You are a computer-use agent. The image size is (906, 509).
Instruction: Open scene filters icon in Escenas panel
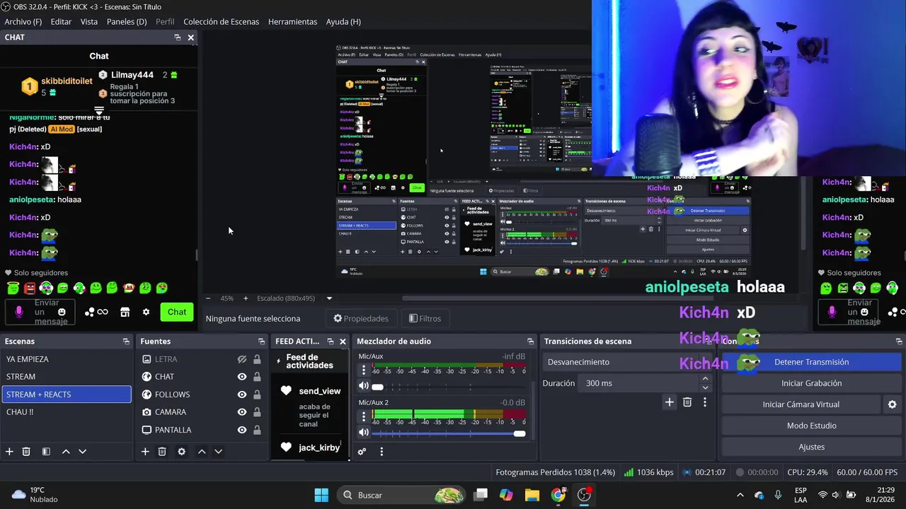tap(46, 452)
